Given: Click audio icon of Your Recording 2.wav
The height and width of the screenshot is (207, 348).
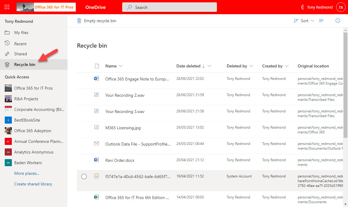Looking at the screenshot, I should (96, 95).
